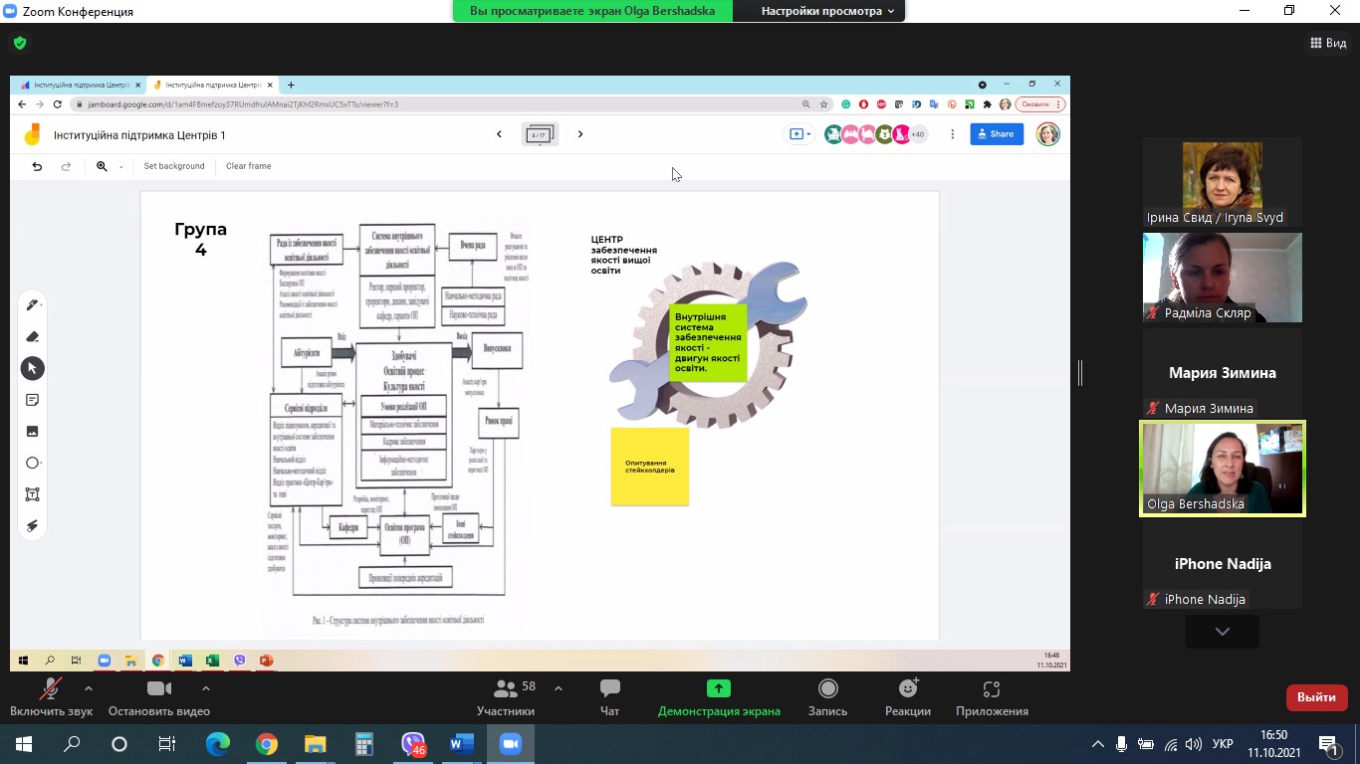Turn off camera with Остановить видео
Viewport: 1360px width, 764px height.
[x=159, y=697]
